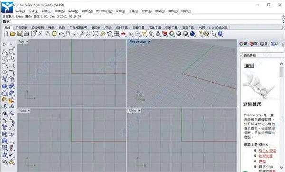Open Help via the blue question mark icon
The image size is (285, 172).
pyautogui.click(x=220, y=34)
